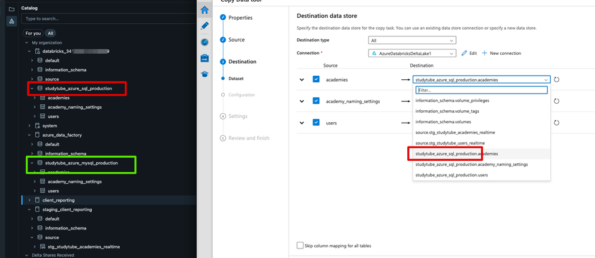The width and height of the screenshot is (595, 258).
Task: Open the Monitor gauge icon in sidebar
Action: pos(204,42)
